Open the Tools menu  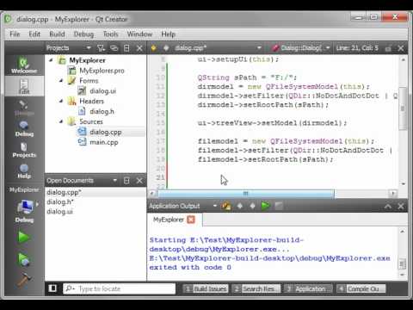[111, 34]
